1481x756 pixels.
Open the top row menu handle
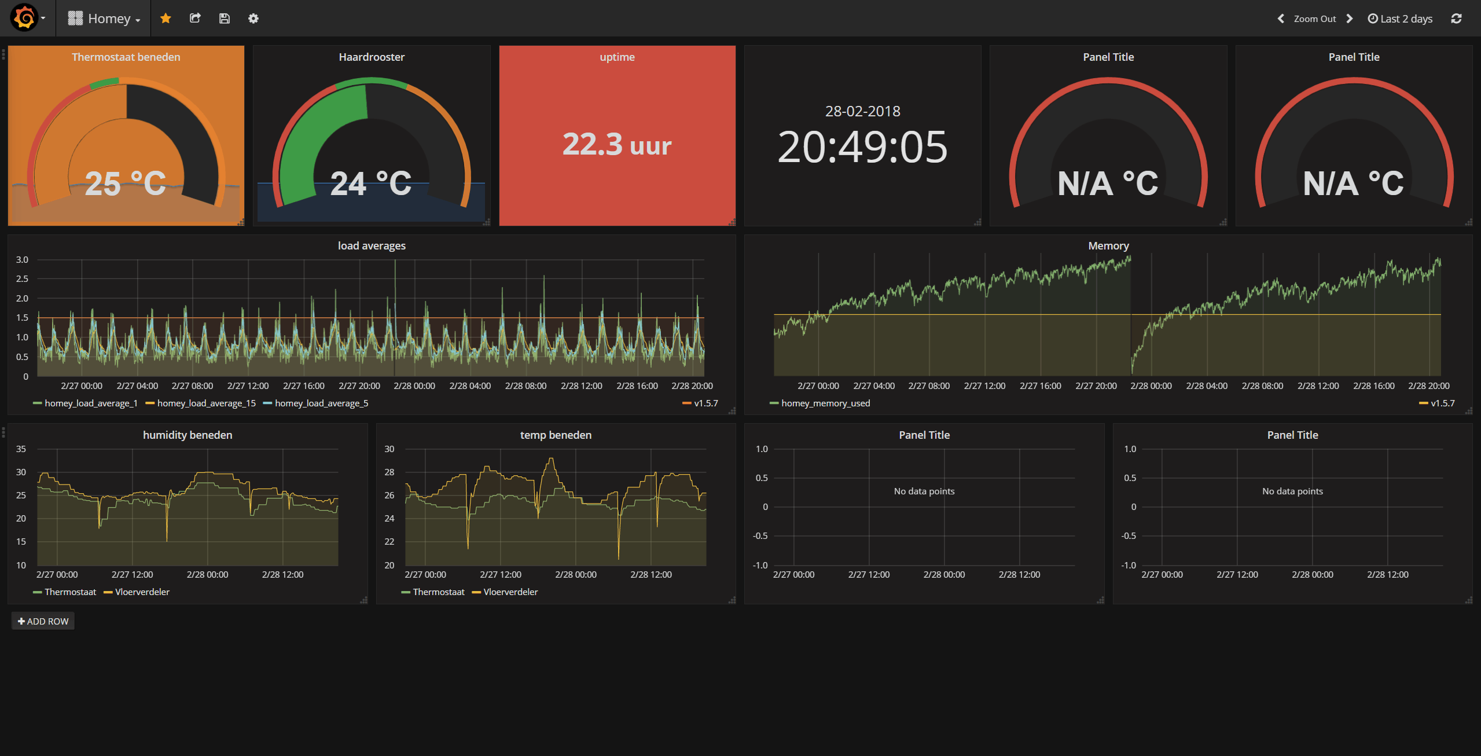click(x=3, y=54)
